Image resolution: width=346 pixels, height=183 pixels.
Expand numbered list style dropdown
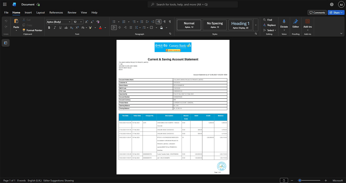coord(129,22)
